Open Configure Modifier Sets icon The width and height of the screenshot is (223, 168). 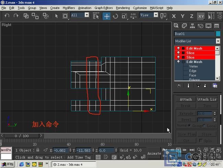point(215,85)
